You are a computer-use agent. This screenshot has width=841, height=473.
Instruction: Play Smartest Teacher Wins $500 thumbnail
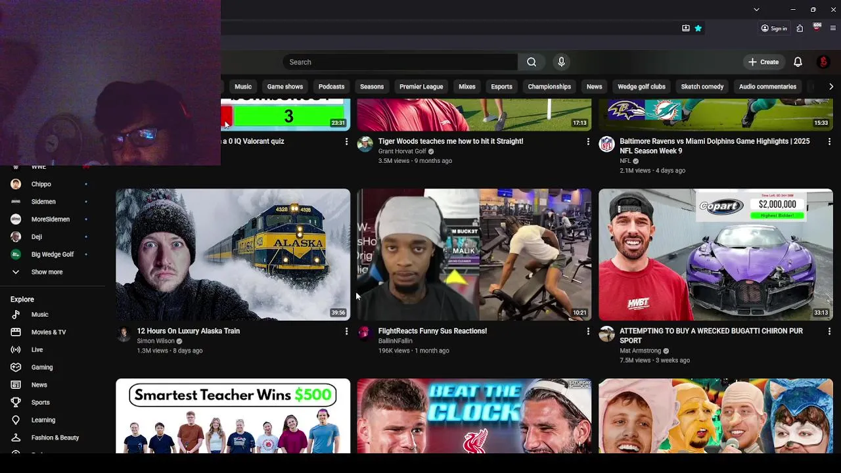click(x=233, y=416)
